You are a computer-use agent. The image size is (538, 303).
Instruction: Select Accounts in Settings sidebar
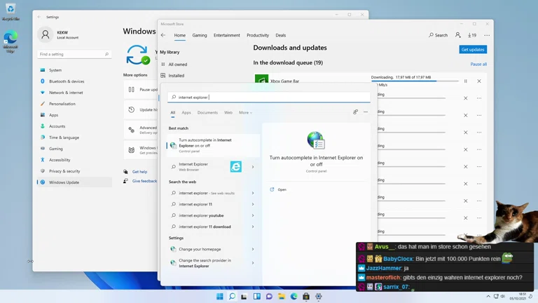click(x=74, y=126)
